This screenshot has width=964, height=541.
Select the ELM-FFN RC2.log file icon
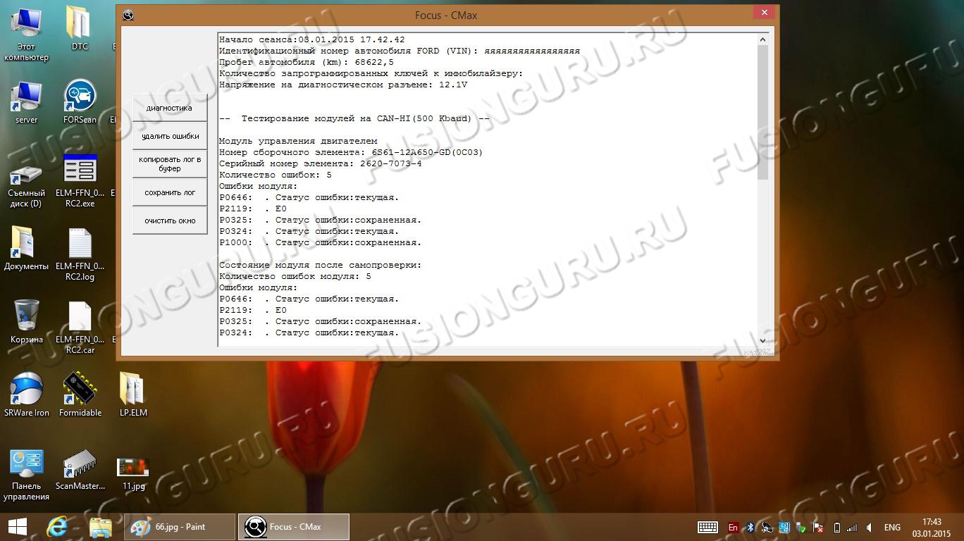click(80, 254)
